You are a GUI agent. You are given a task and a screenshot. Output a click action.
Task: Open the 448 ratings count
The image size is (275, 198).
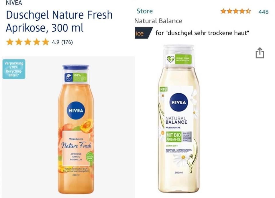(x=264, y=12)
